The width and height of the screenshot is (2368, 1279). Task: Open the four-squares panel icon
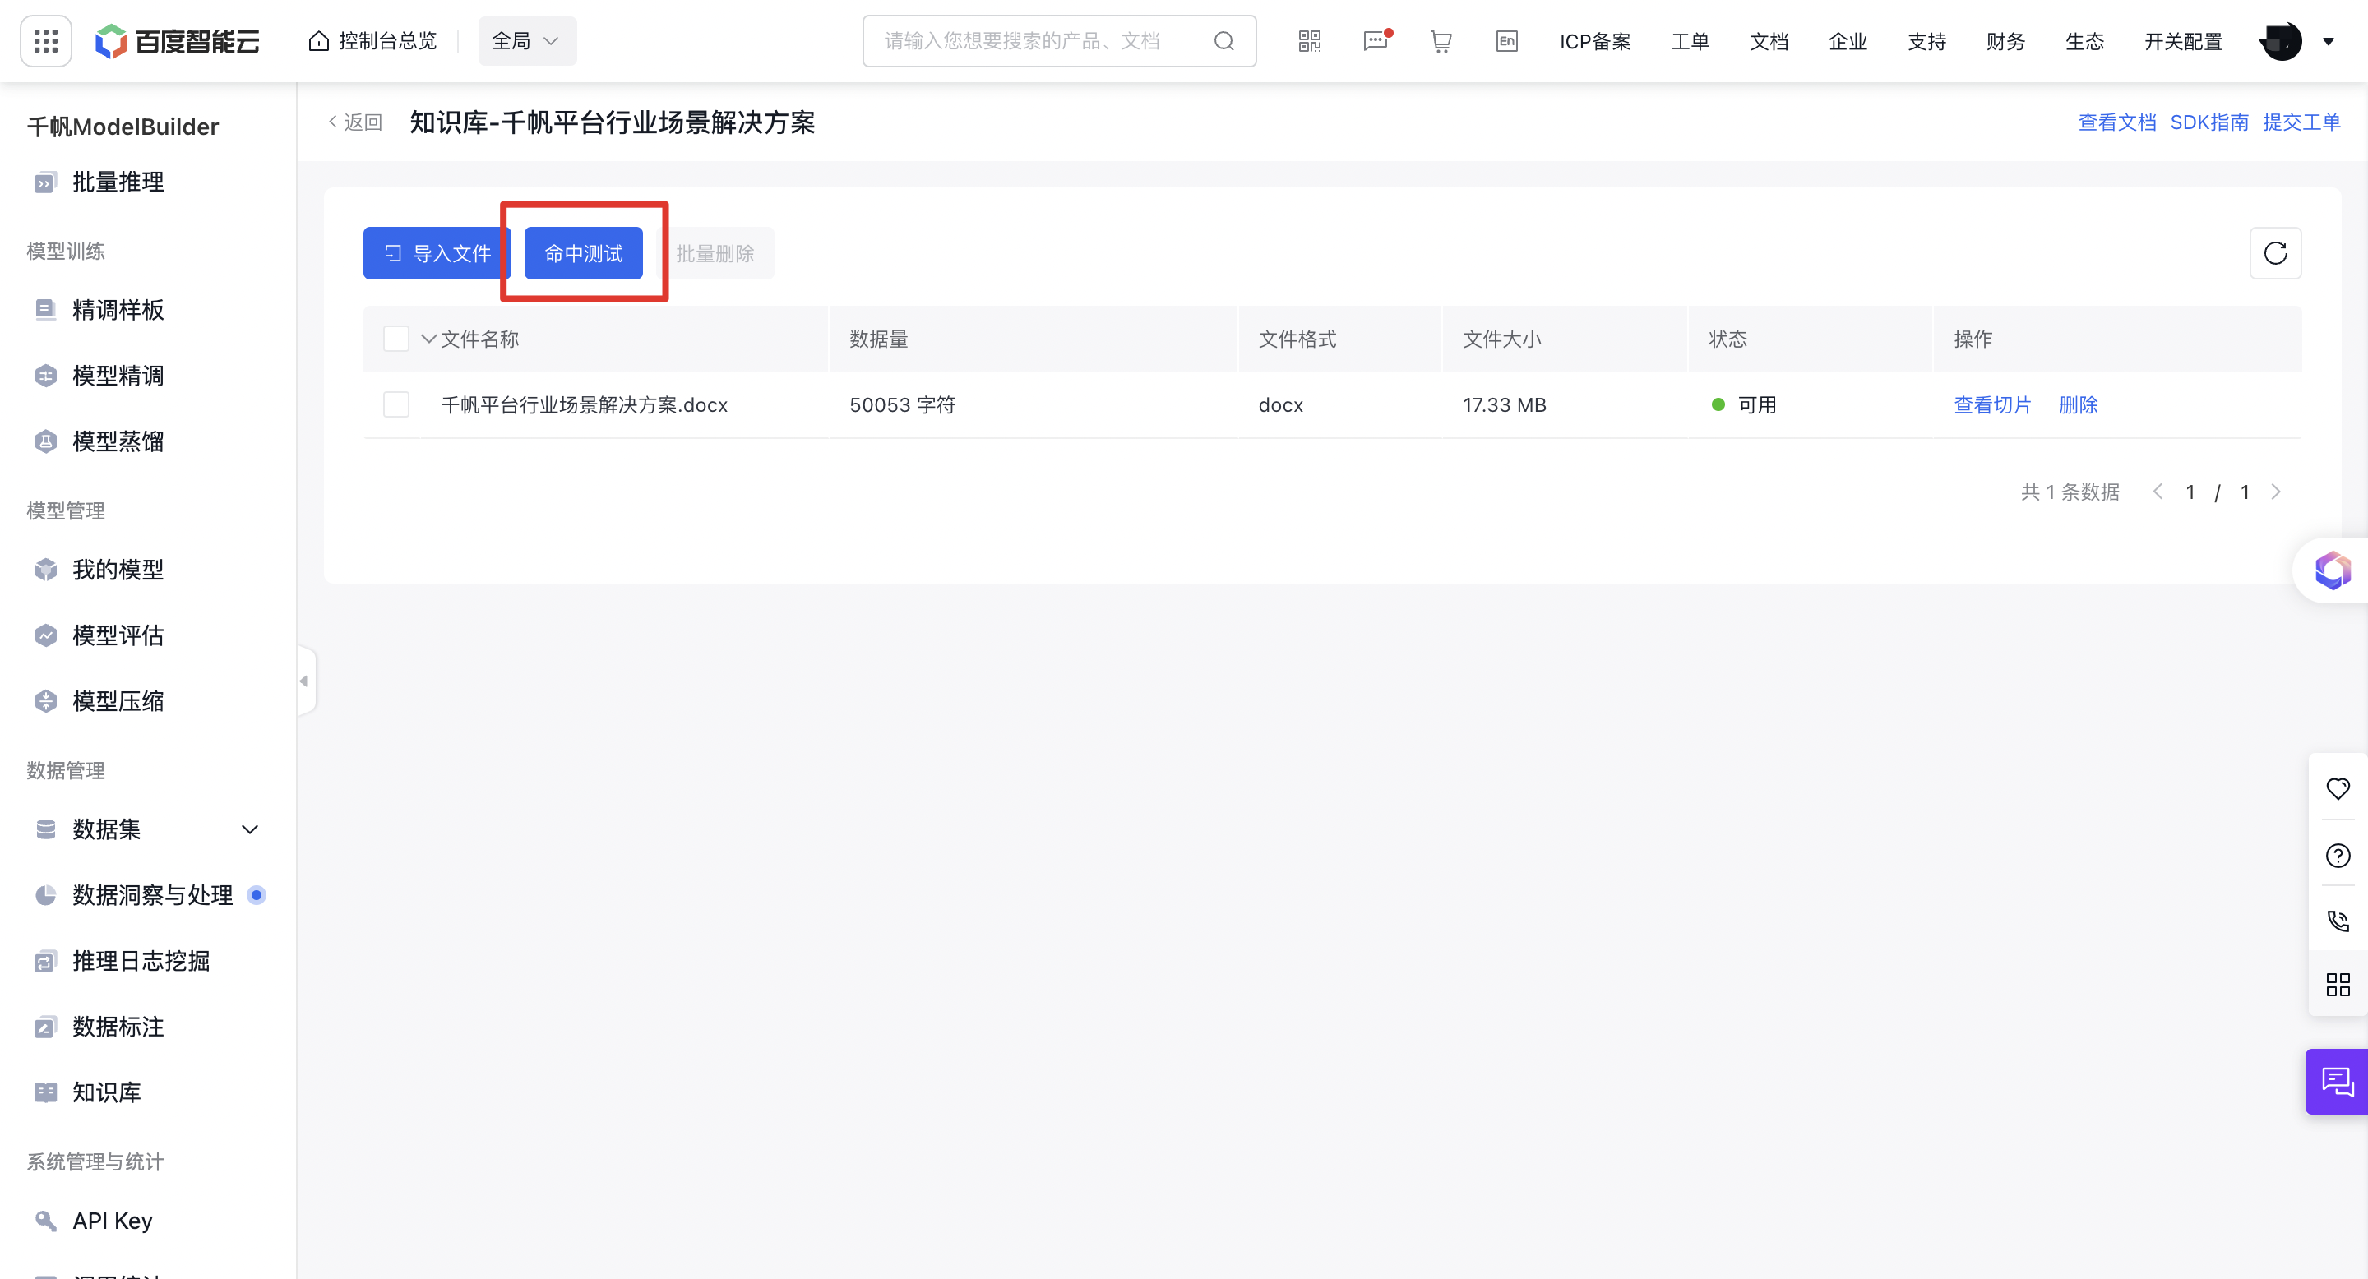coord(2338,985)
